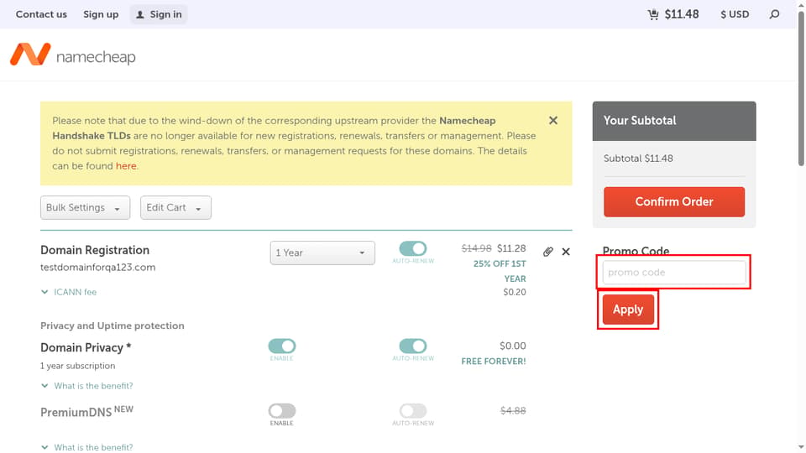Focus the promo code input field
806x453 pixels.
(674, 272)
